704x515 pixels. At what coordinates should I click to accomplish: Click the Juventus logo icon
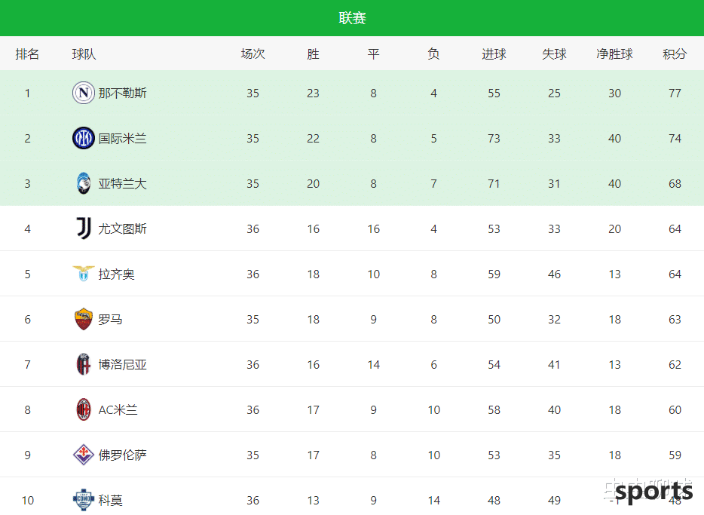(x=84, y=228)
